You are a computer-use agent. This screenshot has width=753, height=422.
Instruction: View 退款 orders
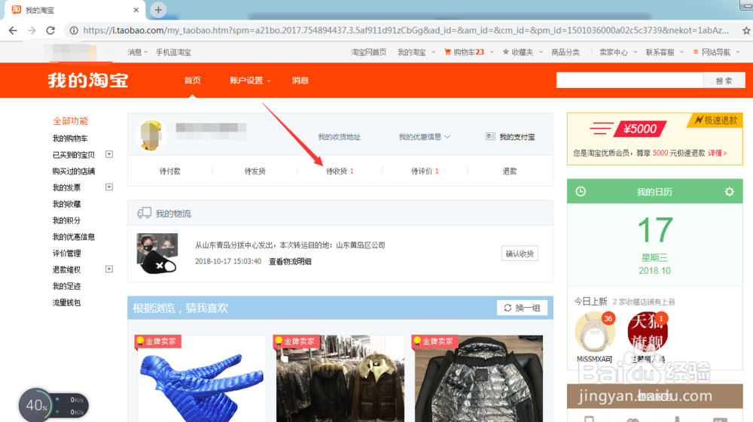pos(510,172)
